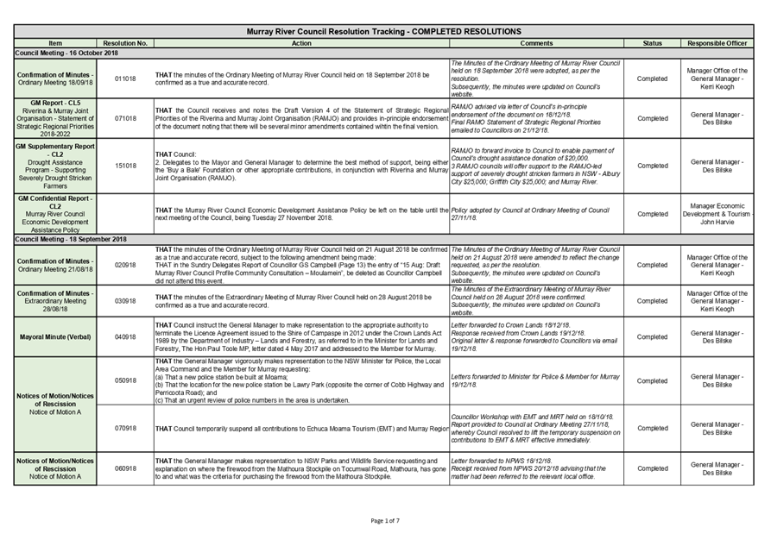The height and width of the screenshot is (540, 771).
Task: Select the Comments column header
Action: click(x=535, y=42)
